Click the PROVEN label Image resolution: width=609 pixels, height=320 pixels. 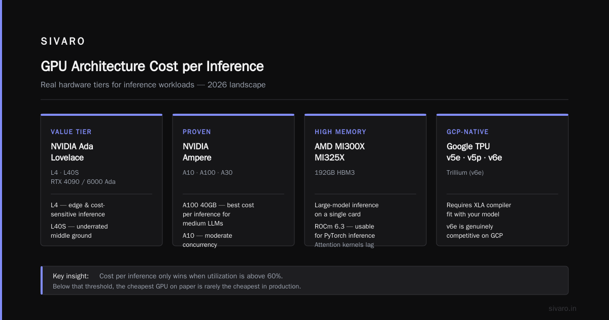[197, 132]
